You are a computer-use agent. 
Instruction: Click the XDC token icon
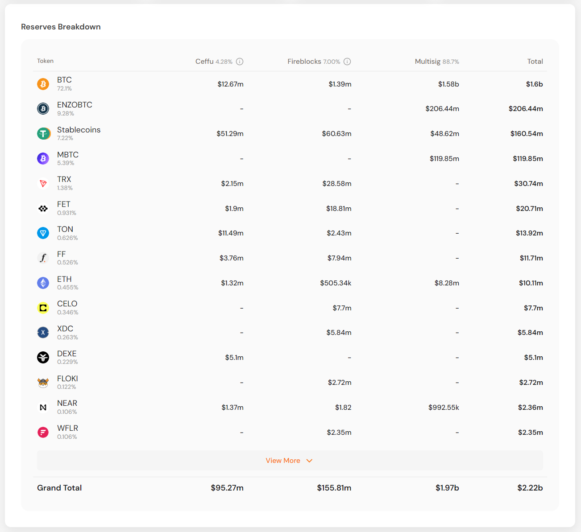click(43, 332)
